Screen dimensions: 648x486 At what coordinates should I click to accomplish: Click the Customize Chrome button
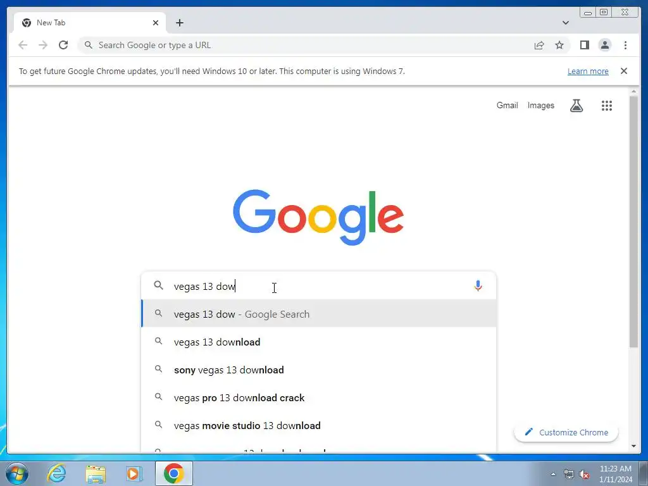coord(566,432)
